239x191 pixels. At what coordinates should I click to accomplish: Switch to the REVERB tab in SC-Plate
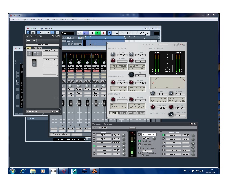pos(123,113)
